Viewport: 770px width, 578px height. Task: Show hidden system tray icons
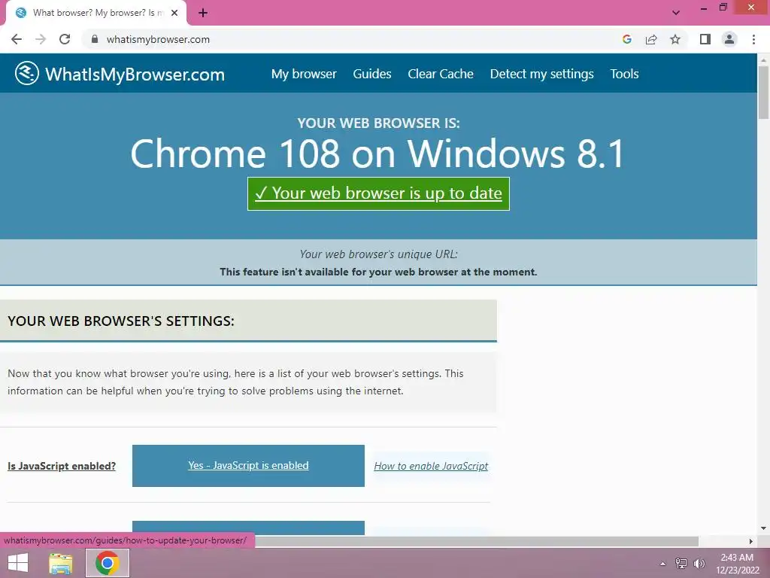point(663,564)
